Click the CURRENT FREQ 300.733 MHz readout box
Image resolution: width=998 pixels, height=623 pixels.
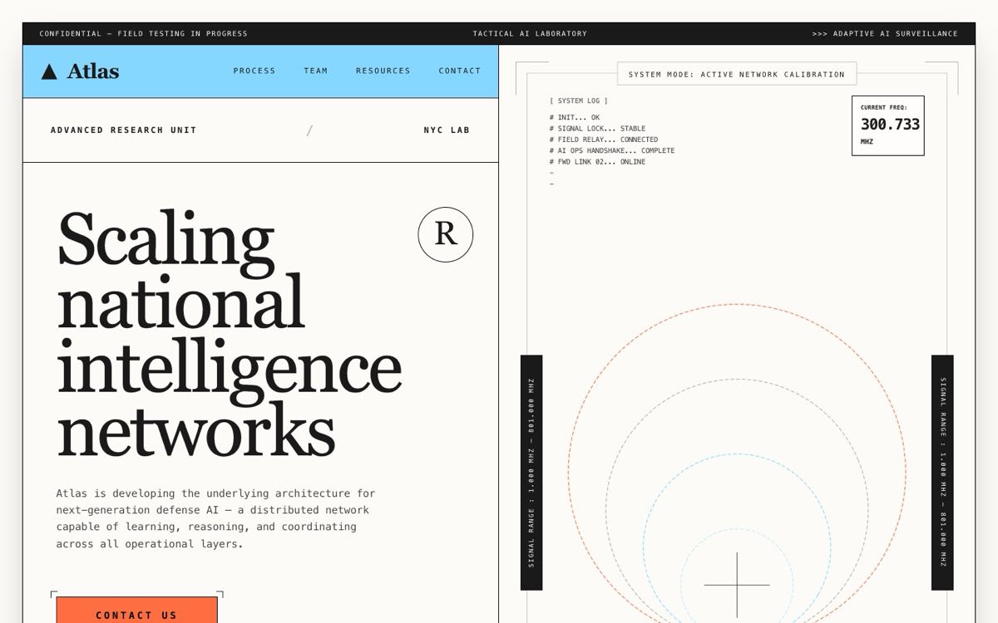click(x=887, y=125)
